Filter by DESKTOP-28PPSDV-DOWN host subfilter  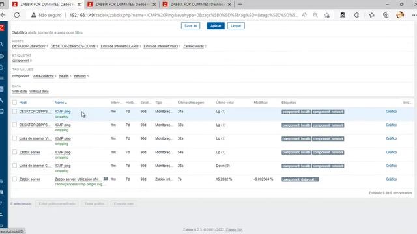click(x=73, y=46)
